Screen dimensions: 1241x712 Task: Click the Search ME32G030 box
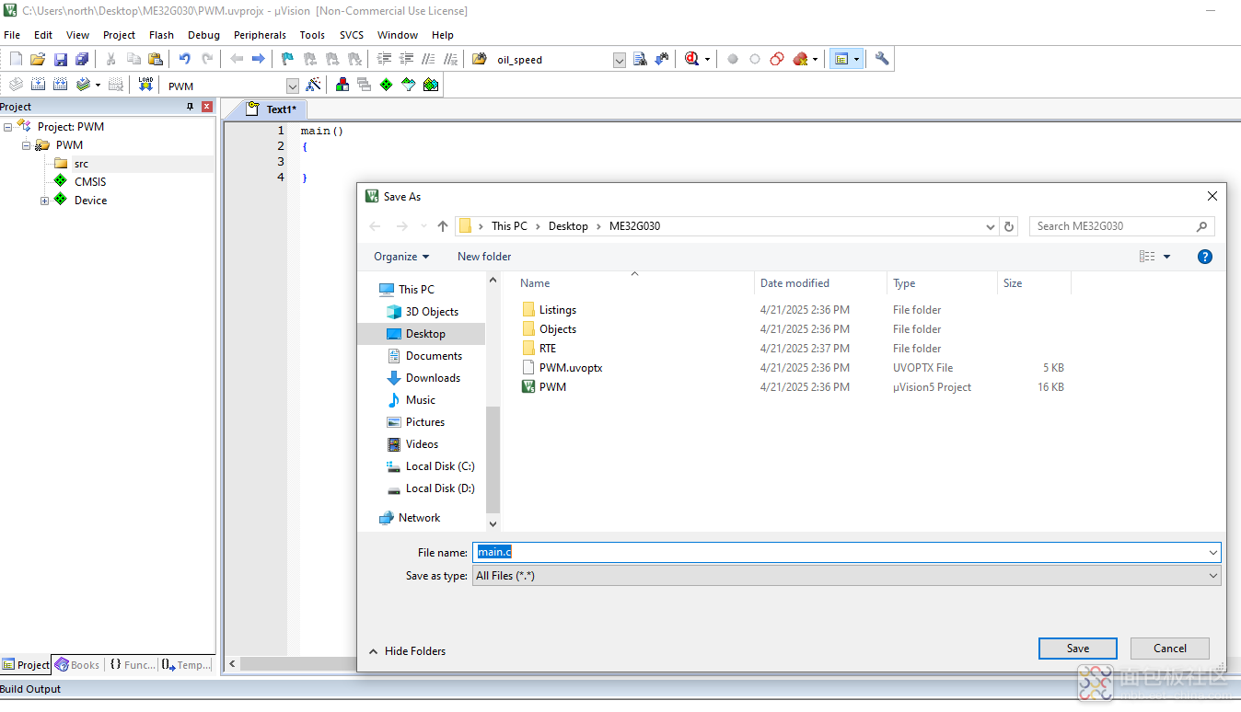(x=1121, y=226)
